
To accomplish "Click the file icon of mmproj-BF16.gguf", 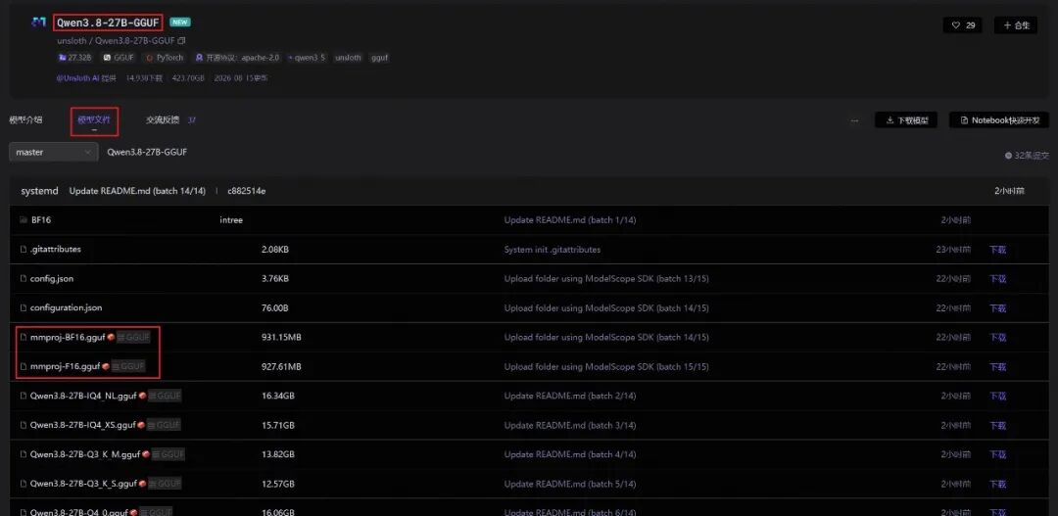I will coord(24,337).
